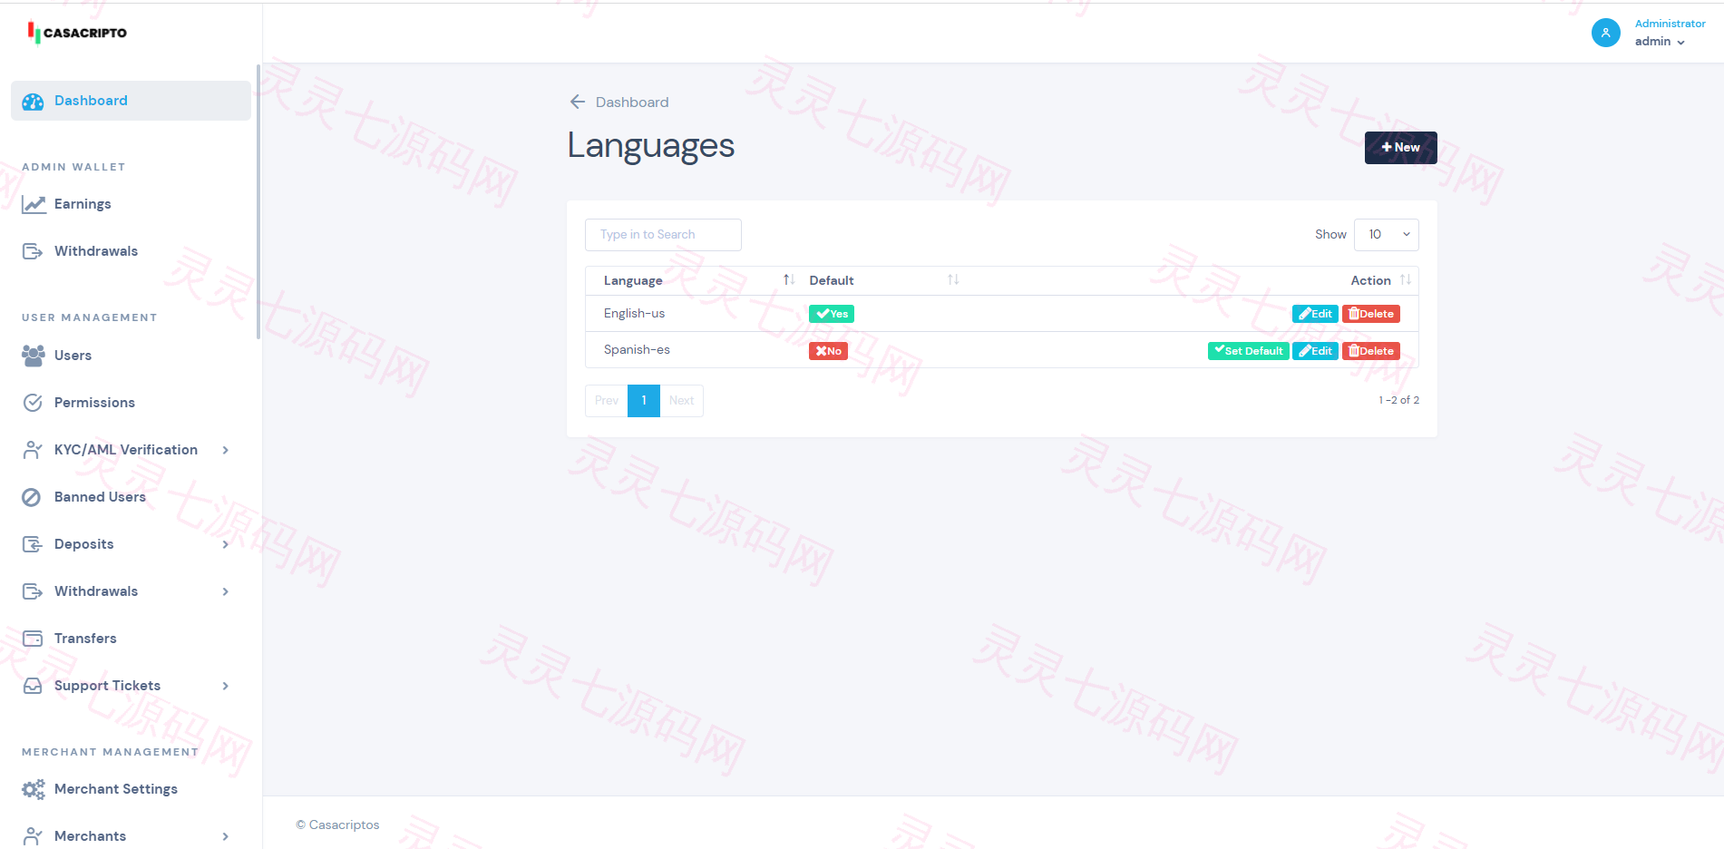This screenshot has width=1724, height=849.
Task: Set Spanish-es as default language
Action: 1249,351
